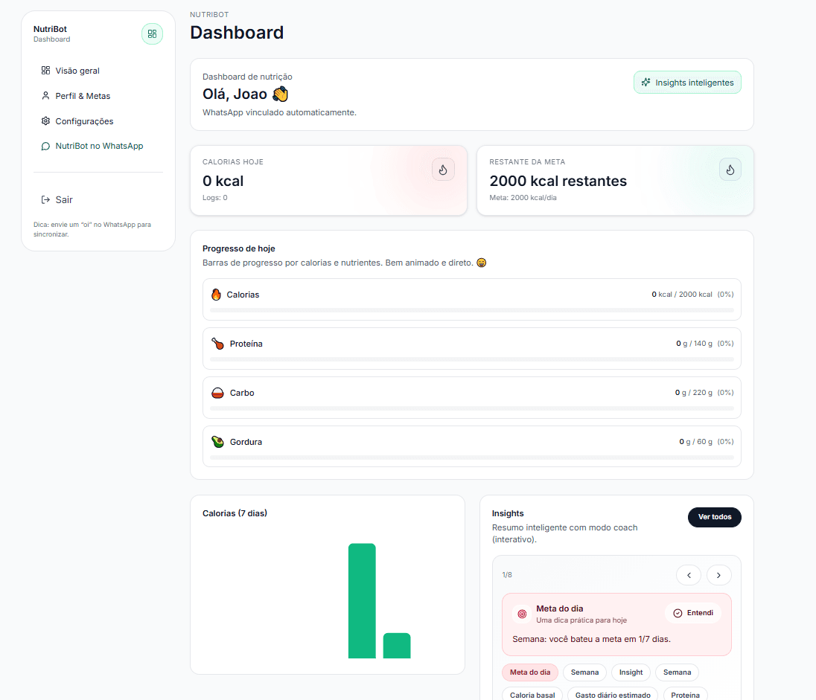Click the grid icon beside NutriBot title
The height and width of the screenshot is (700, 816).
(x=152, y=34)
